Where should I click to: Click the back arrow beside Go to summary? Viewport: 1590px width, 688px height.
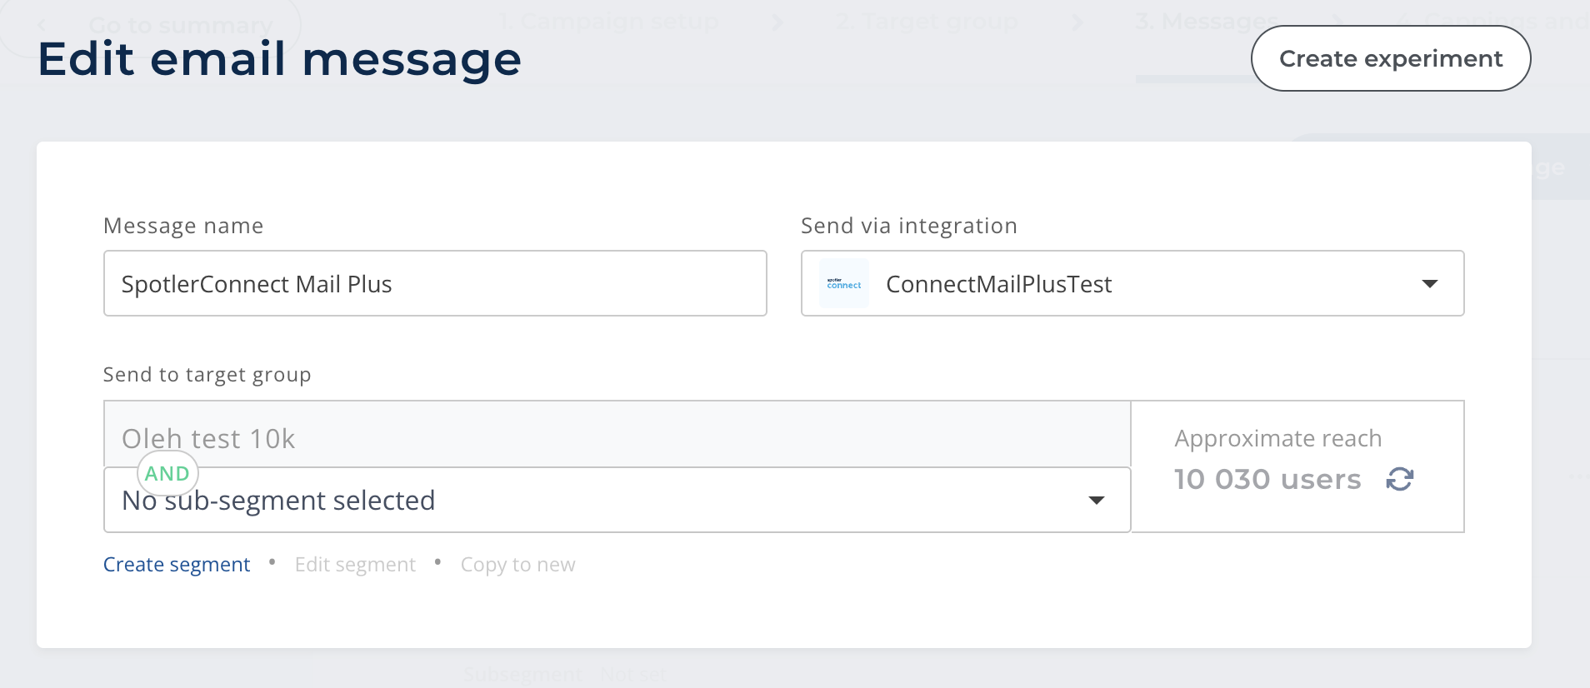pyautogui.click(x=42, y=25)
